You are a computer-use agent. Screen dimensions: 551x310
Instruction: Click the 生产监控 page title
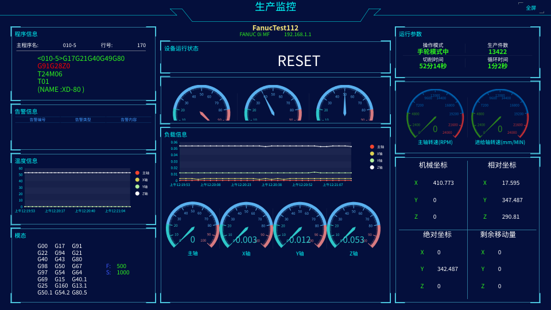click(275, 7)
